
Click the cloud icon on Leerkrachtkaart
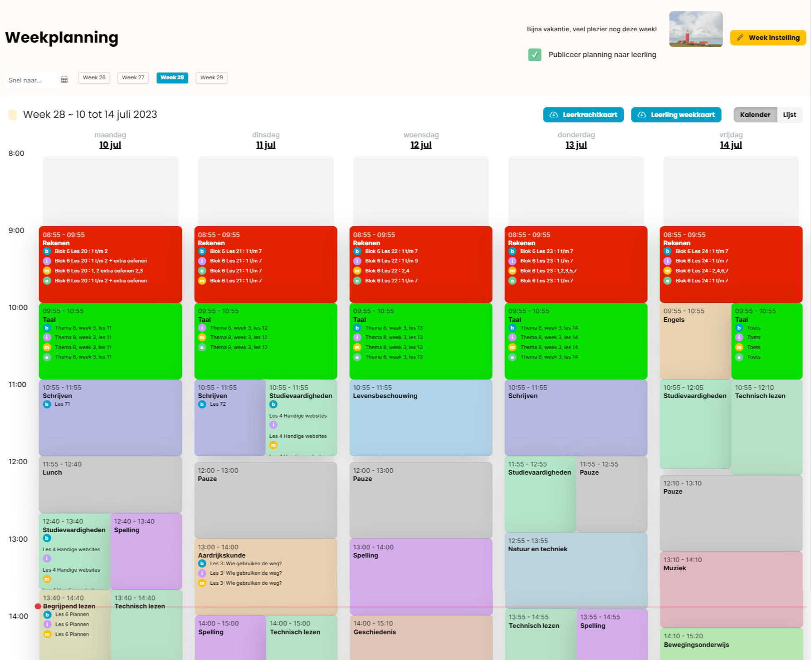point(554,115)
